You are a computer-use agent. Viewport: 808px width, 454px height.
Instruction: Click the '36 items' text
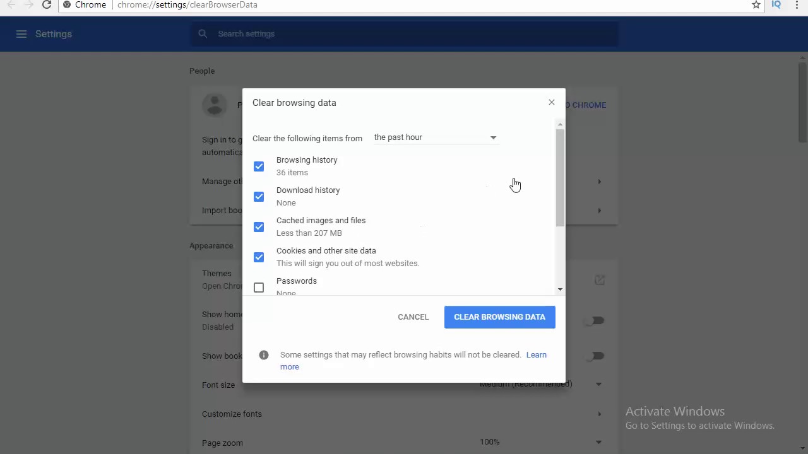(x=292, y=173)
